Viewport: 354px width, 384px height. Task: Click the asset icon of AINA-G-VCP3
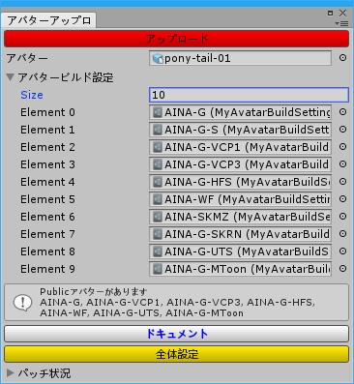coord(158,164)
